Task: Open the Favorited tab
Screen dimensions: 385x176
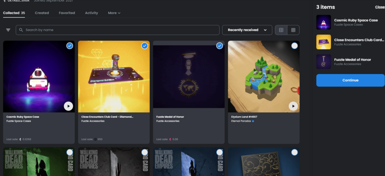Action: pos(67,13)
